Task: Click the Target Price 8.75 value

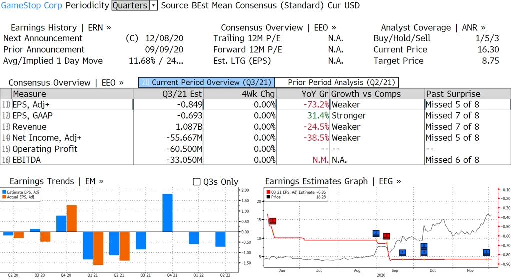Action: coord(490,61)
